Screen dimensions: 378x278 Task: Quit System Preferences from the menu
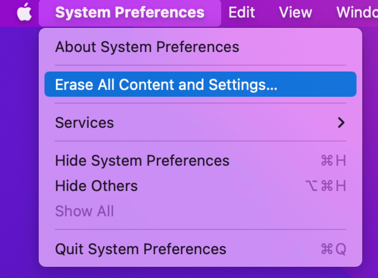point(141,249)
